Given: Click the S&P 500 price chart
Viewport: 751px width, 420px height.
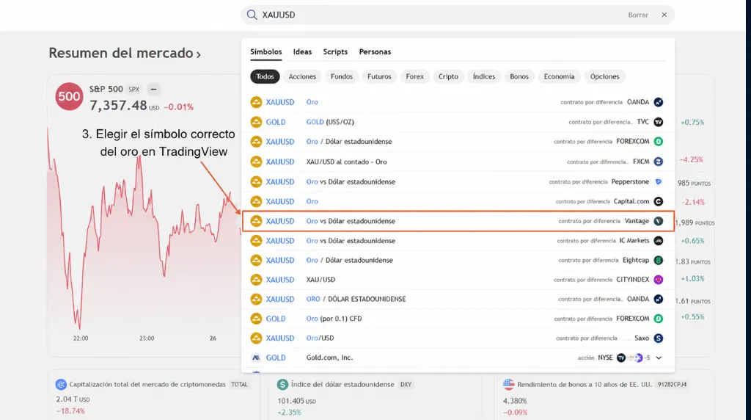Looking at the screenshot, I should click(x=144, y=230).
